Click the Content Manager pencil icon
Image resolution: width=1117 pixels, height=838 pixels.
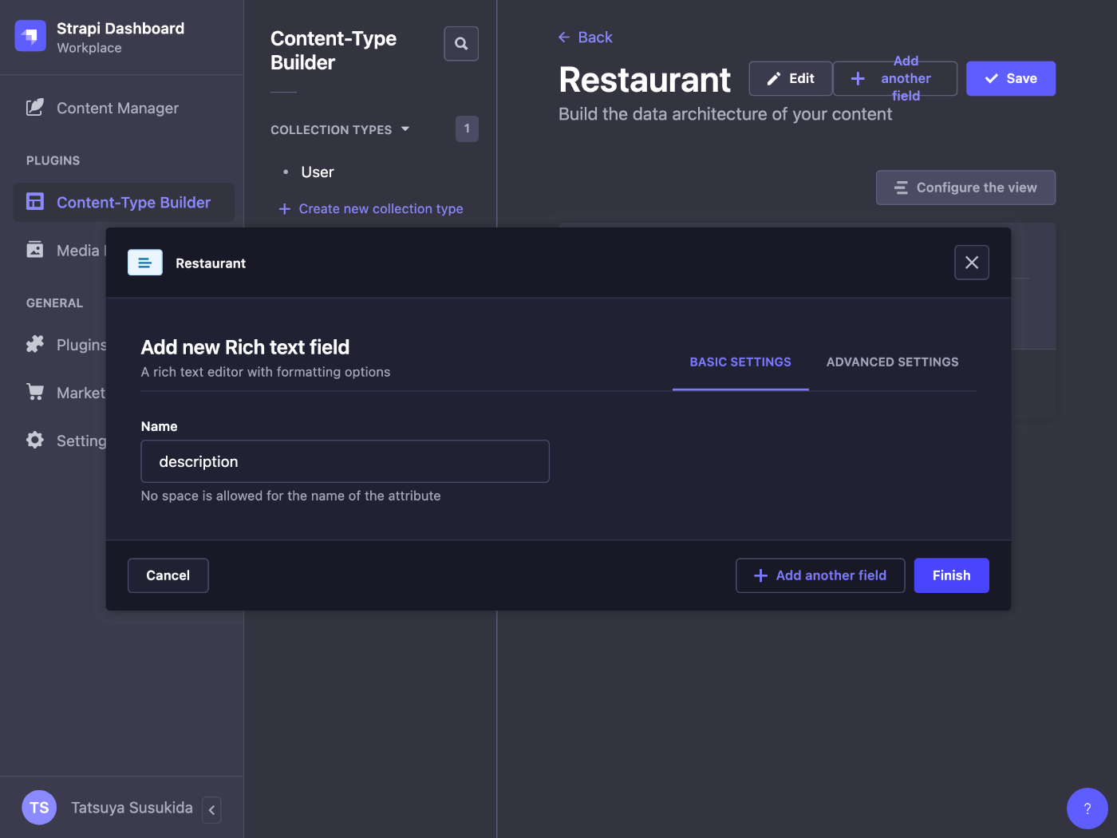point(35,107)
